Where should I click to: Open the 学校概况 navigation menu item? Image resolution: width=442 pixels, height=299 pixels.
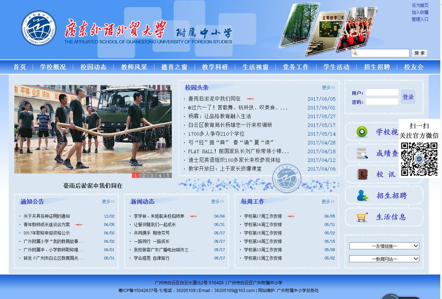53,67
